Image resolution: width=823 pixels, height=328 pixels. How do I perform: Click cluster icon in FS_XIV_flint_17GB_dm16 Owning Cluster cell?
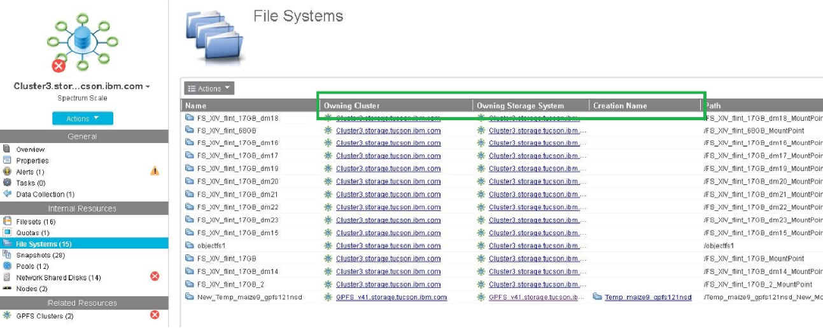[328, 143]
